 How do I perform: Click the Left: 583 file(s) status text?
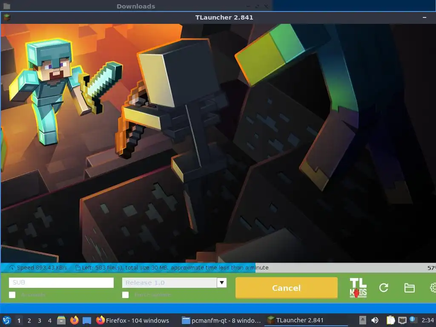coord(175,268)
